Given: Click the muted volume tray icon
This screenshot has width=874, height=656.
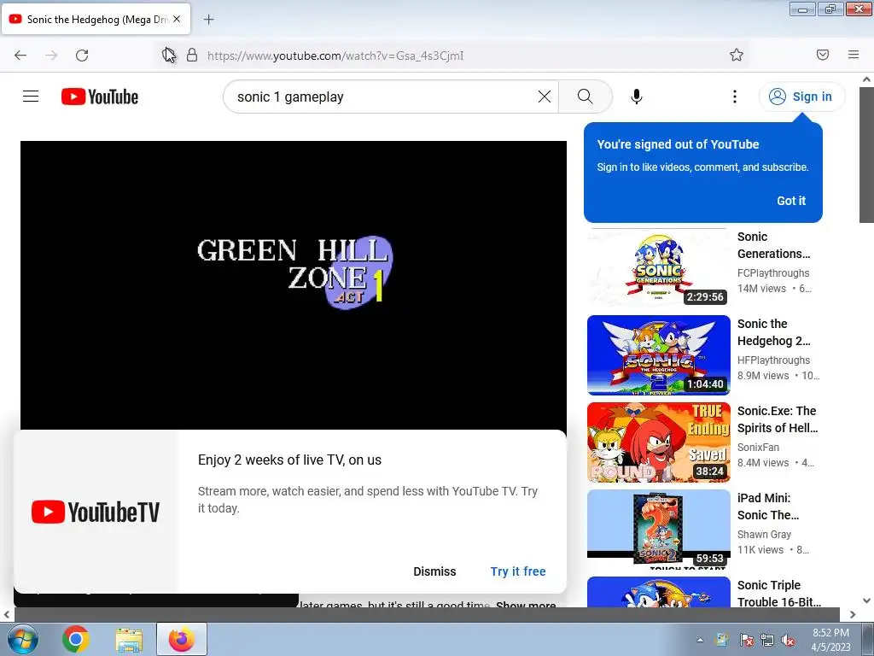Looking at the screenshot, I should pos(788,641).
